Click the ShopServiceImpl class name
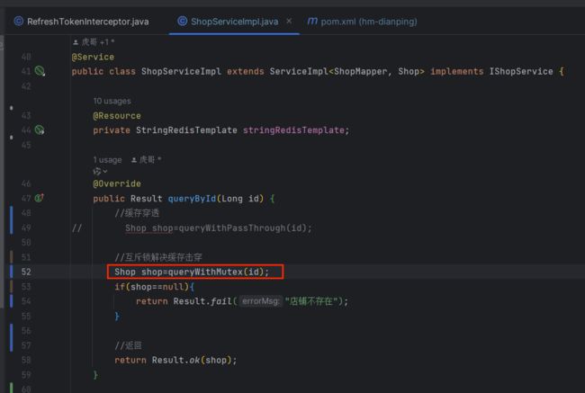 181,71
